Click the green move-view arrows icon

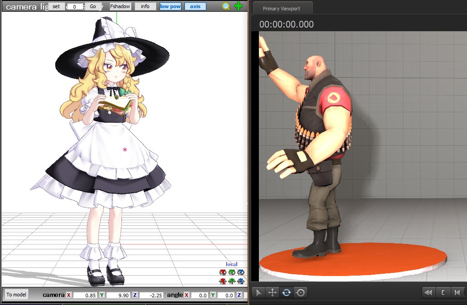[238, 6]
